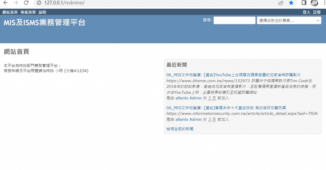326x170 pixels.
Task: Click the 登入 link
Action: (306, 12)
